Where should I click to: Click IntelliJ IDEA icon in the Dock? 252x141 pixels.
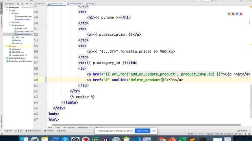click(x=106, y=139)
